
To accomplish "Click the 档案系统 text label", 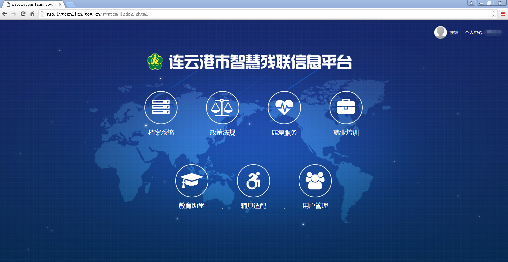I will coord(161,132).
